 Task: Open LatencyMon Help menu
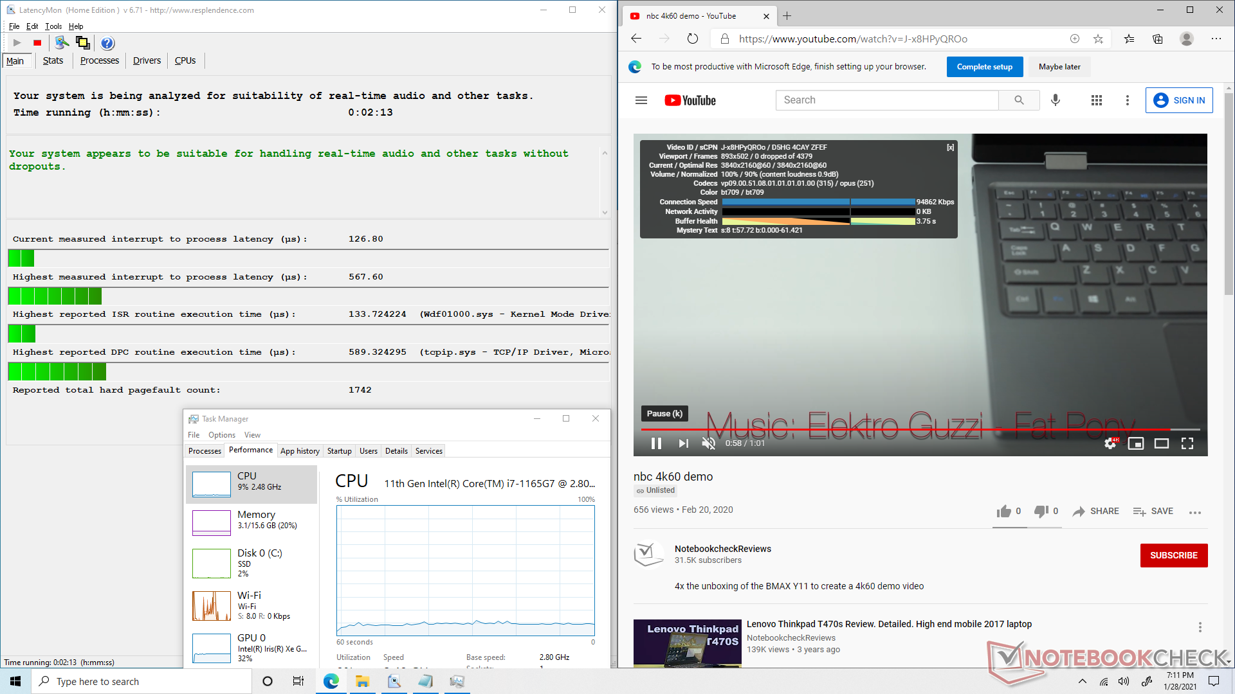point(76,26)
